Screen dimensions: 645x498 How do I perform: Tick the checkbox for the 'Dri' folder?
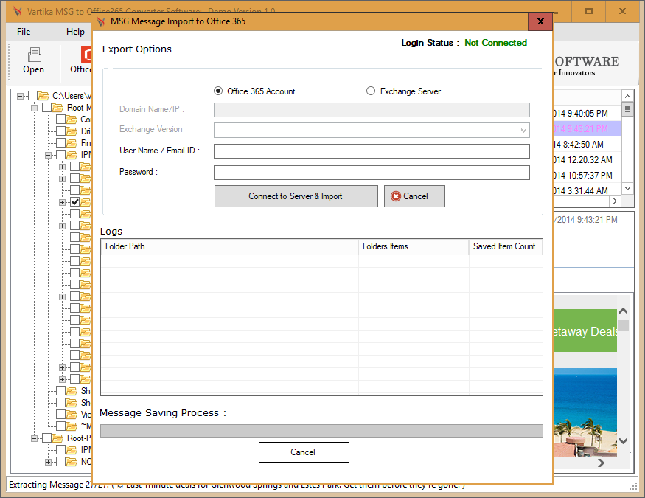point(60,131)
